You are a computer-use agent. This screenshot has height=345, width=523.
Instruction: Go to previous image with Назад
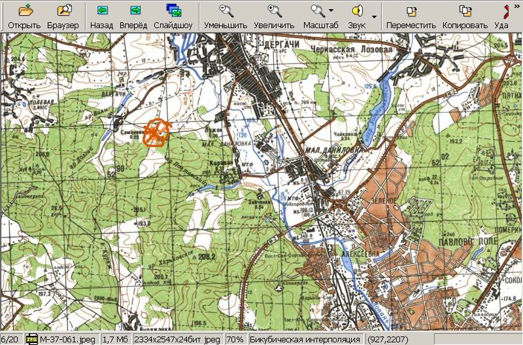[102, 11]
